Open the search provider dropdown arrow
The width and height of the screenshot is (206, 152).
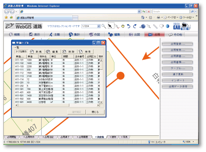coord(196,11)
